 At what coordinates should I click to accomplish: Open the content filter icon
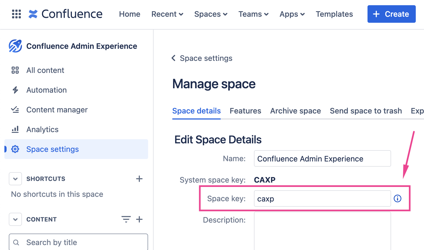(126, 219)
